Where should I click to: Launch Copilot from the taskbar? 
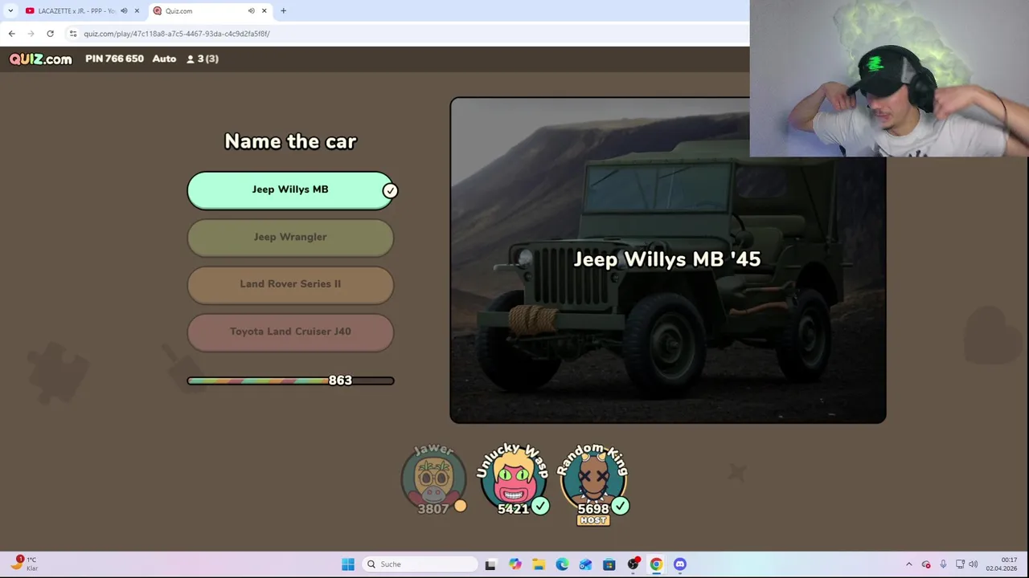coord(514,564)
